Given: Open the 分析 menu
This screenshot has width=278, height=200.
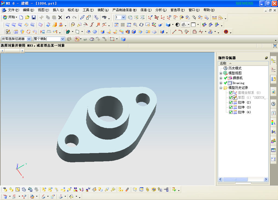Looking at the screenshot, I should (161, 10).
